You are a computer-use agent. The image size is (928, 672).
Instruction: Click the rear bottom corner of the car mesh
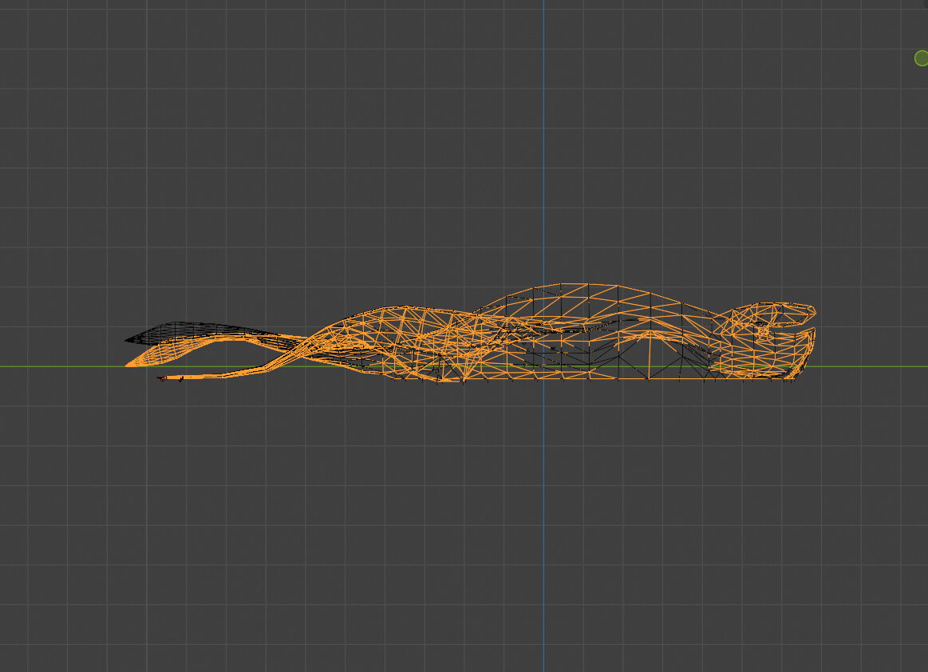pos(794,378)
